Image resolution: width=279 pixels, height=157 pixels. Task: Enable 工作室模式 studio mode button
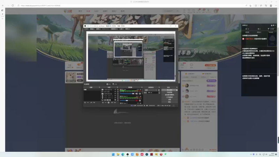pyautogui.click(x=169, y=97)
